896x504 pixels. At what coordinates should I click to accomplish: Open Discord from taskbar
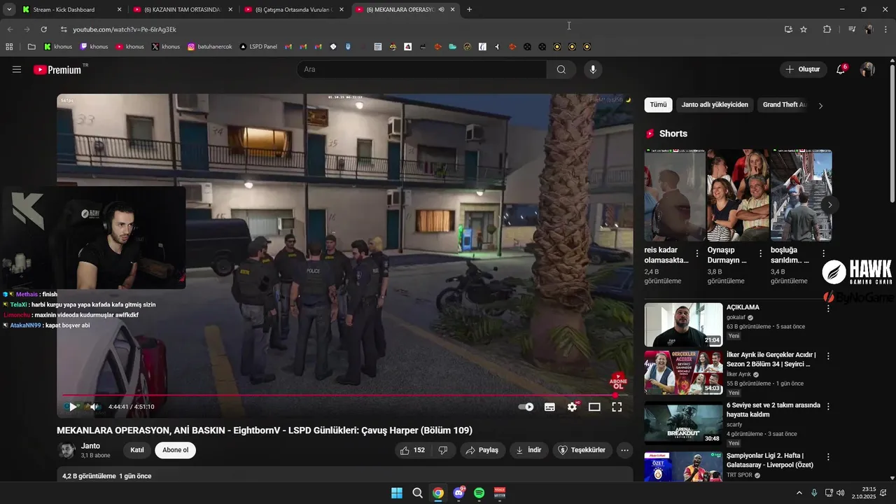(x=458, y=493)
